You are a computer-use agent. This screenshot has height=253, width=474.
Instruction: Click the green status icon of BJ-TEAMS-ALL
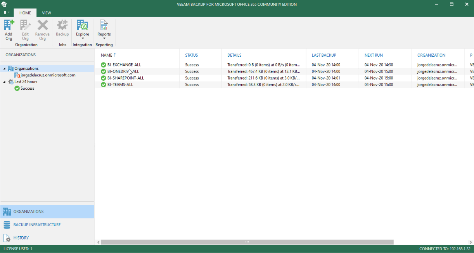tap(103, 85)
